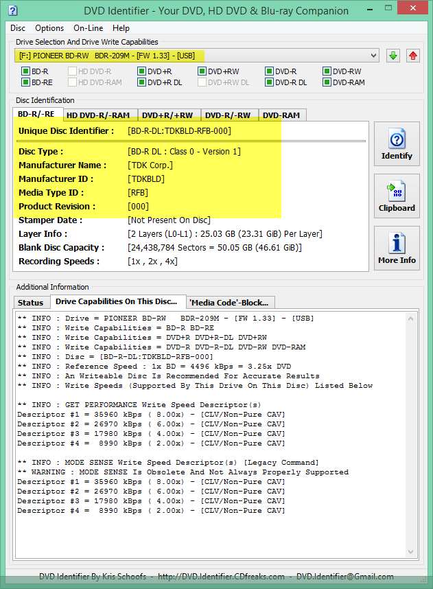Click the footer website URL text
This screenshot has width=433, height=589.
(x=221, y=577)
